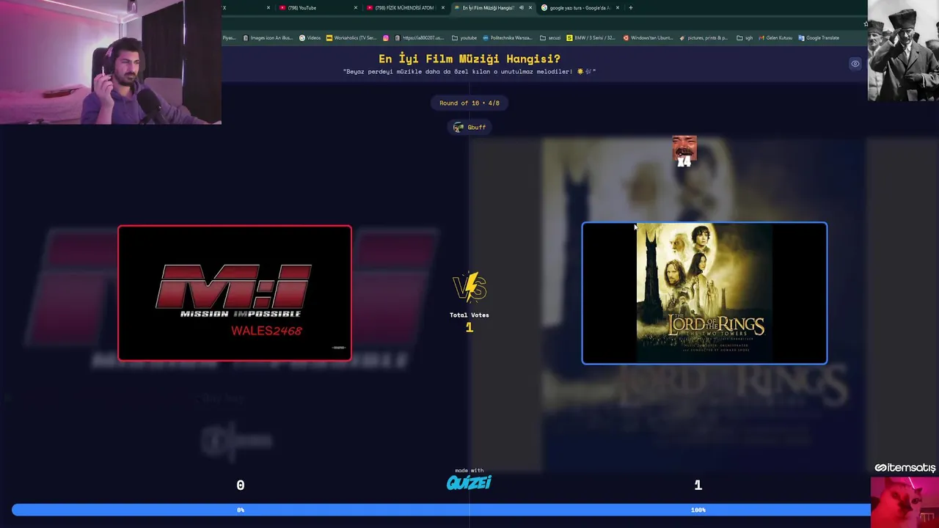Bookmark this page with the star icon

tap(866, 23)
